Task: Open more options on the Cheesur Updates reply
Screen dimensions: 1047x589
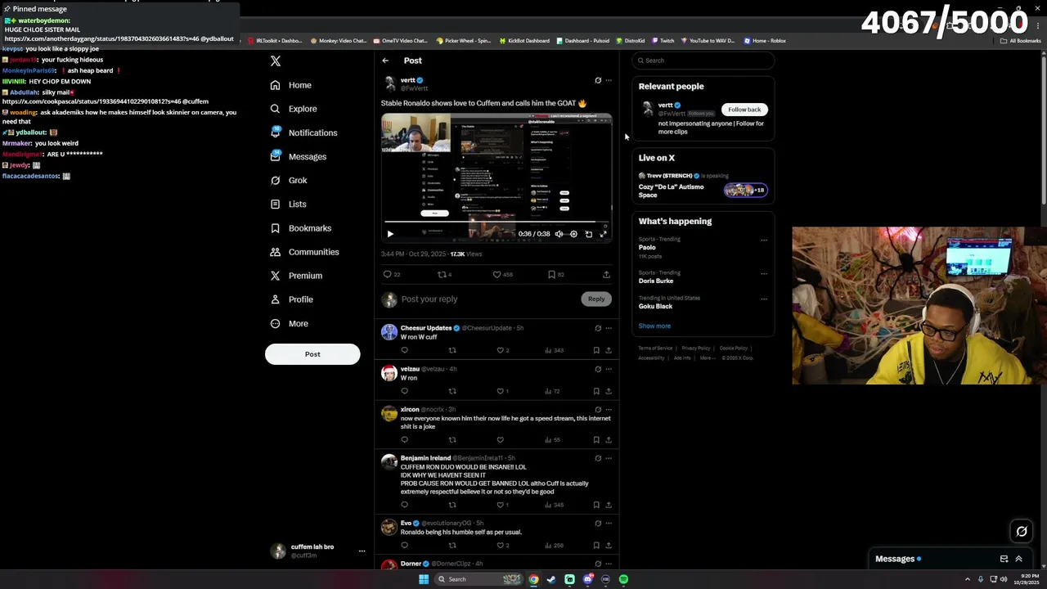Action: pos(609,328)
